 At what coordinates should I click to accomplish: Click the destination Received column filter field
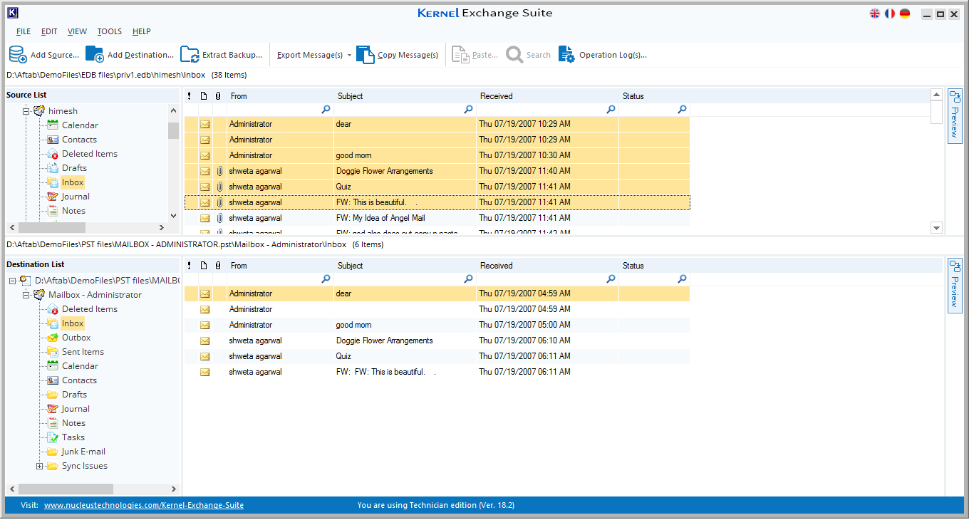click(547, 279)
